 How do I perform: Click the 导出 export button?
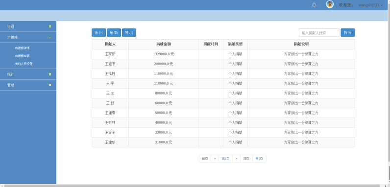pyautogui.click(x=129, y=33)
